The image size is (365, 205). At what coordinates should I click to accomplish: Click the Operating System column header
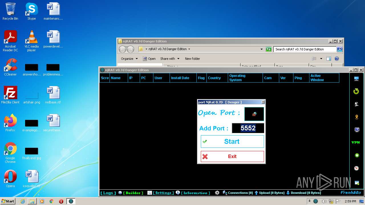coord(245,78)
